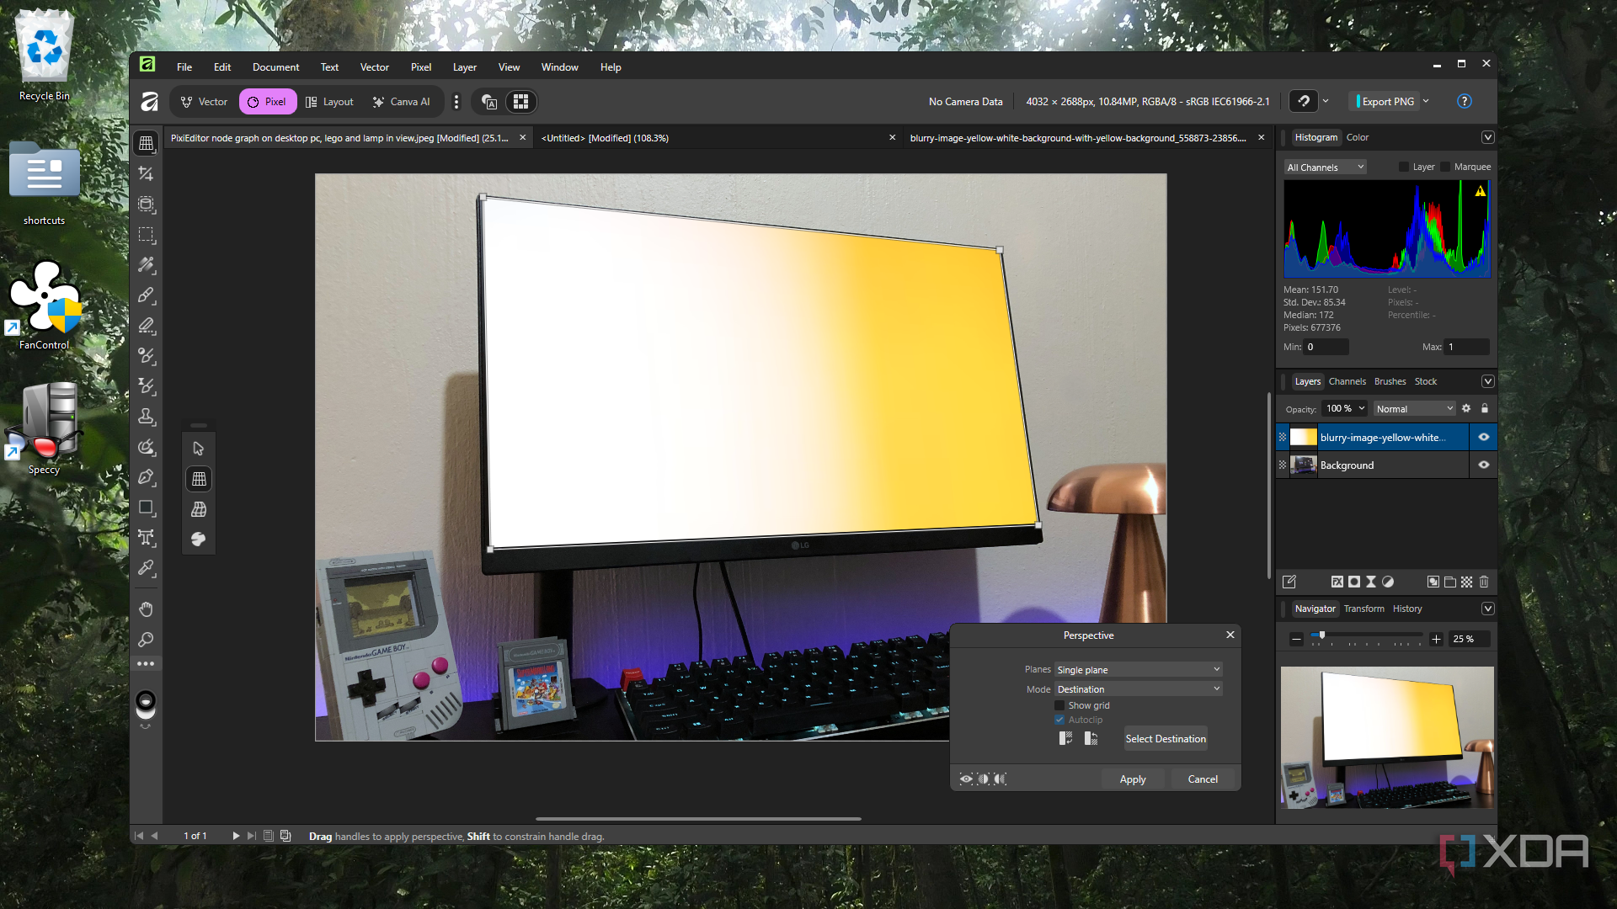Cancel the Perspective dialog
Image resolution: width=1617 pixels, height=909 pixels.
coord(1203,779)
